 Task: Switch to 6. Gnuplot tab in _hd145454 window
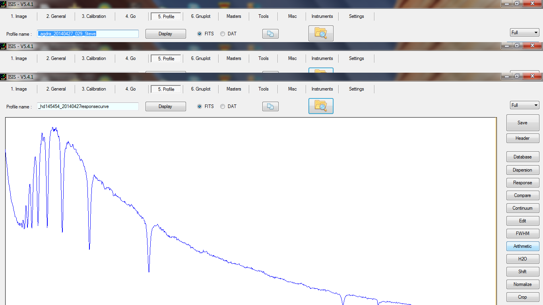pos(201,89)
